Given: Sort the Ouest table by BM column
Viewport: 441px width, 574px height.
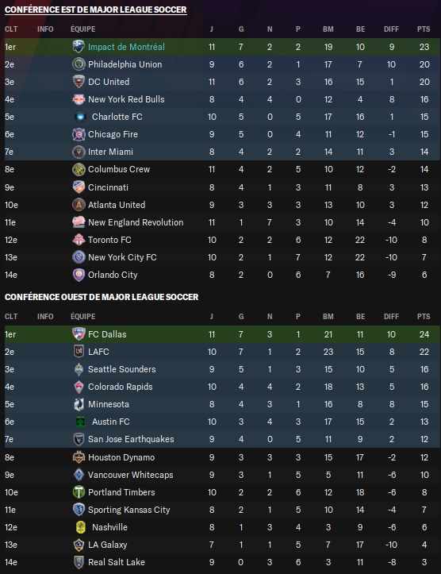Looking at the screenshot, I should [x=328, y=317].
